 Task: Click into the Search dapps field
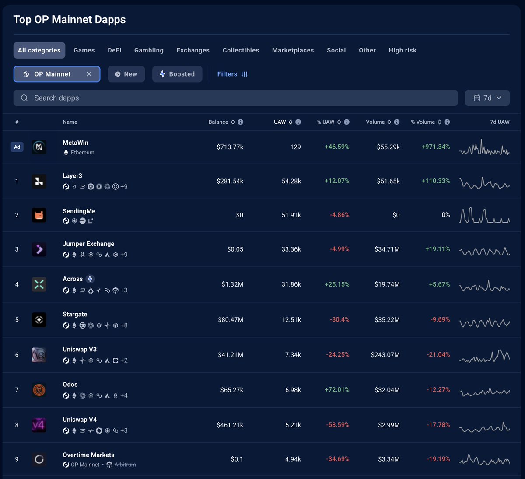point(235,98)
